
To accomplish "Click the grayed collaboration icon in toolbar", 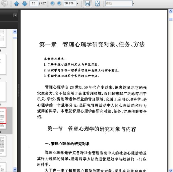I will click(x=4, y=3).
